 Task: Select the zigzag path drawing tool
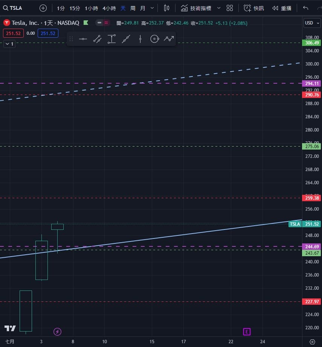tap(169, 39)
